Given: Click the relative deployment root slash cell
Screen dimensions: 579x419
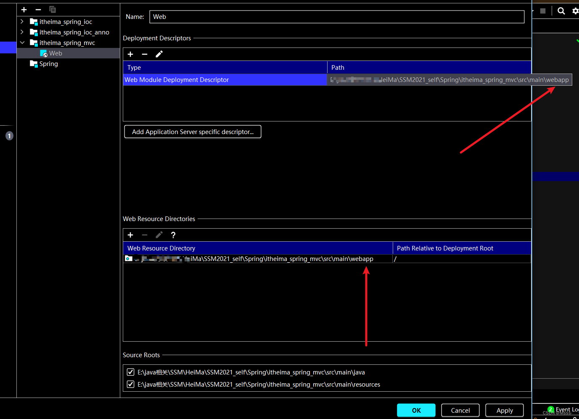Looking at the screenshot, I should point(462,259).
